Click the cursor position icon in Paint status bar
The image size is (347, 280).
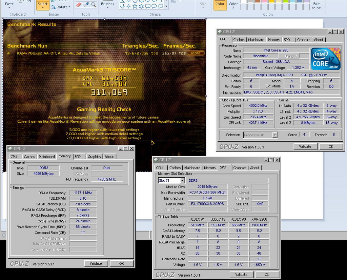click(4, 235)
